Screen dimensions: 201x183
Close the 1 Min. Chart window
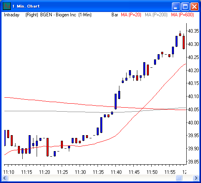click(x=194, y=6)
